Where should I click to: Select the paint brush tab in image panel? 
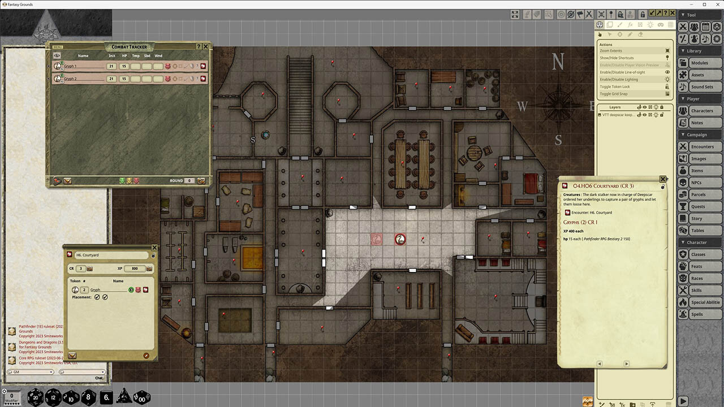click(x=620, y=25)
